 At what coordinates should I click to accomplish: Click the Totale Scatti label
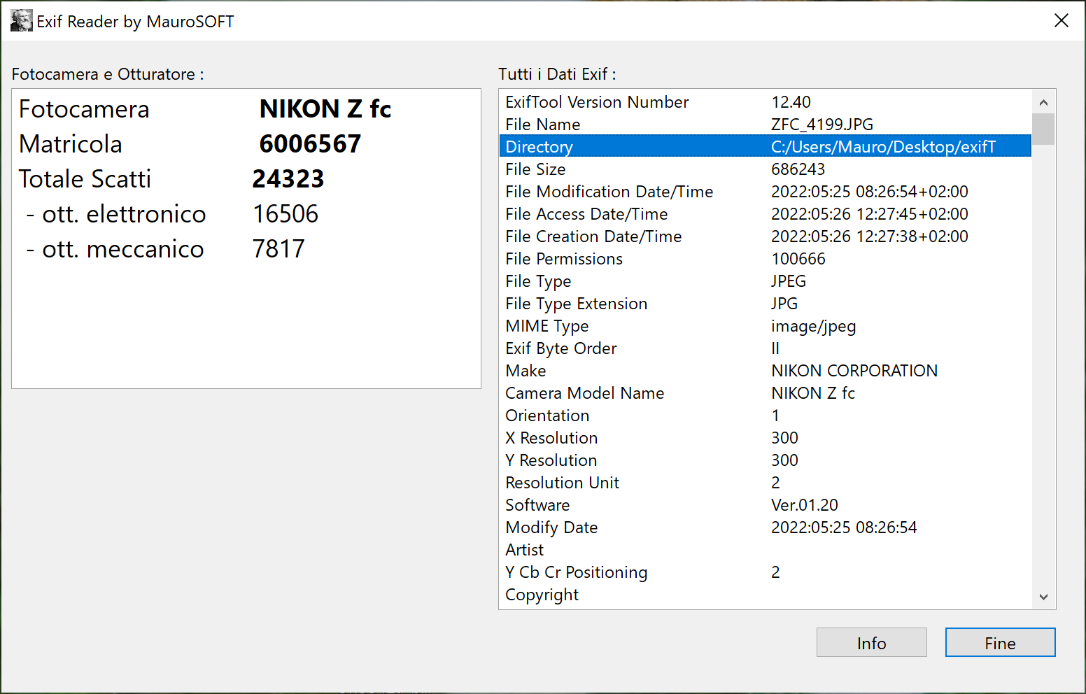tap(85, 179)
